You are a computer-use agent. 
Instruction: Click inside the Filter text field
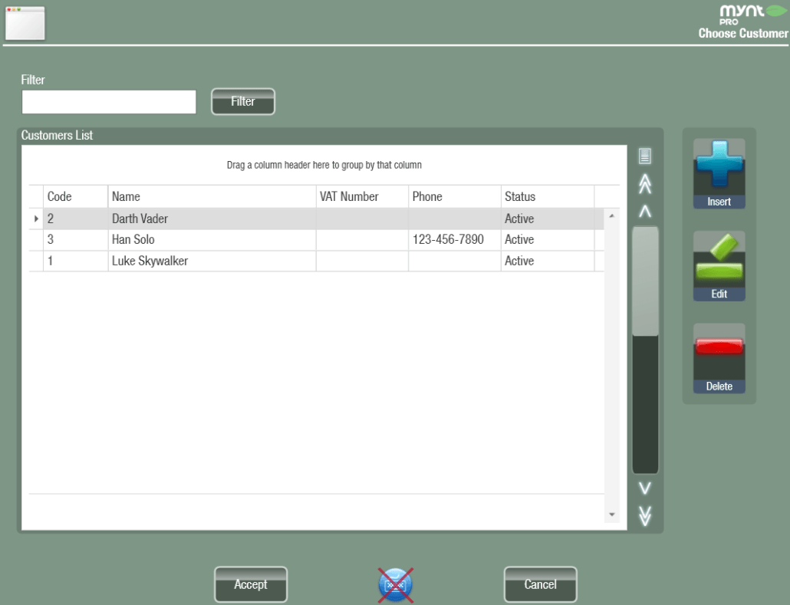[107, 101]
